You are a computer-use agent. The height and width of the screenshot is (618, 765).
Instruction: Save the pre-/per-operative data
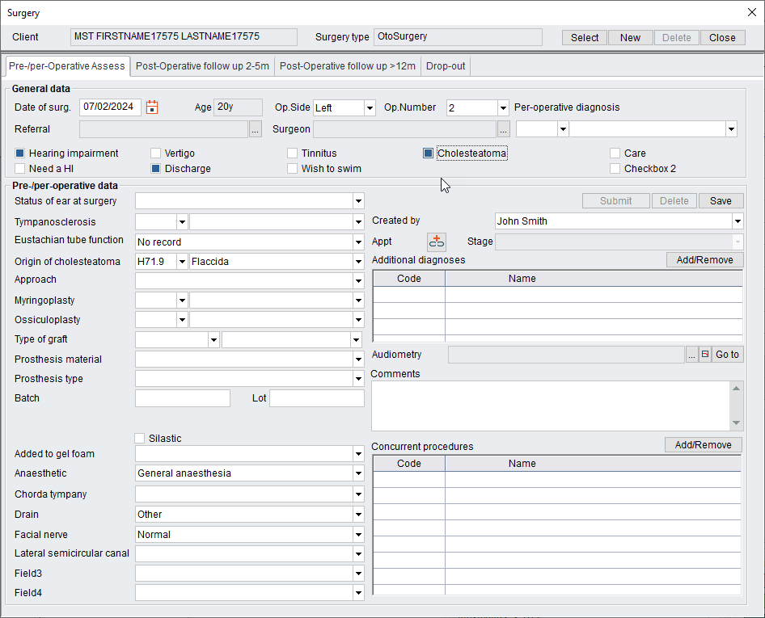(721, 201)
